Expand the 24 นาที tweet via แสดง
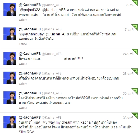The height and width of the screenshot is (135, 138). [23, 64]
